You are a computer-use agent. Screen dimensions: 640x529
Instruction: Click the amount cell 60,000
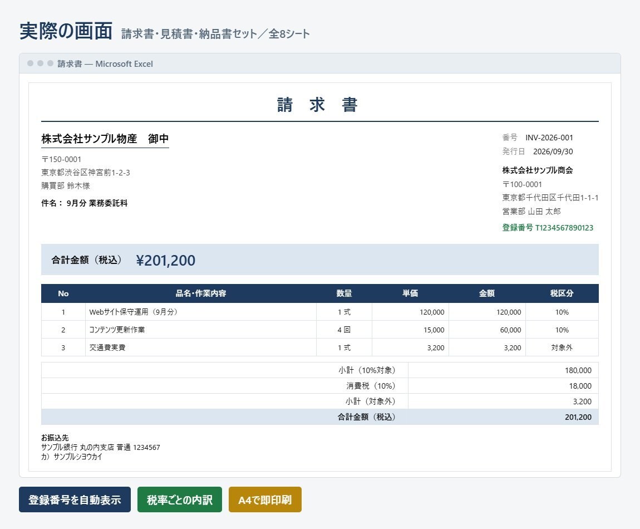click(487, 330)
